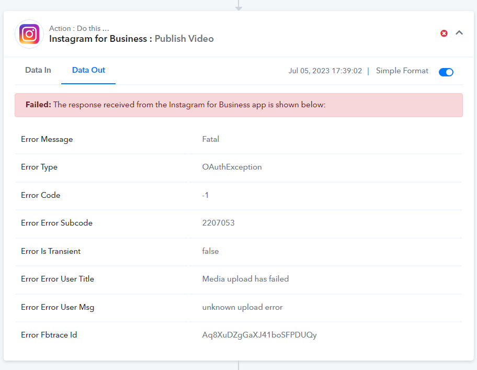
Task: Click the 'Fatal' error message value
Action: (x=210, y=139)
